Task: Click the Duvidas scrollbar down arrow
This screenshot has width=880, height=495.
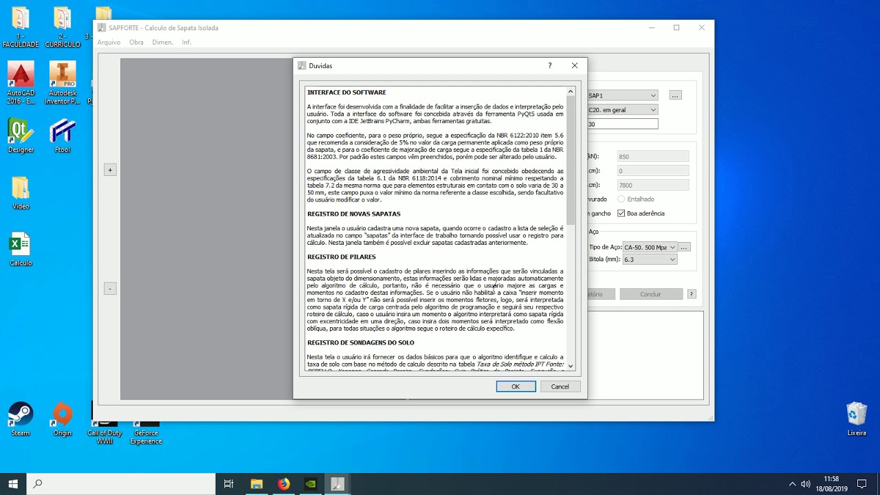Action: point(571,366)
